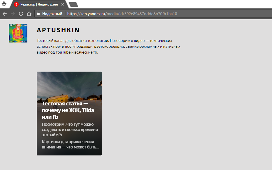Open the APTUSHKIN channel avatar image
This screenshot has width=272, height=170.
point(18,33)
